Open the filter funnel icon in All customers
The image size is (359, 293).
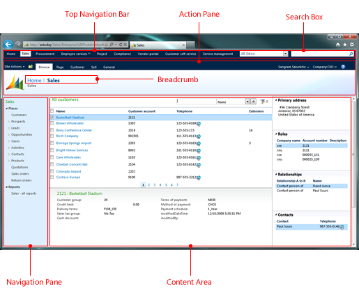[263, 102]
